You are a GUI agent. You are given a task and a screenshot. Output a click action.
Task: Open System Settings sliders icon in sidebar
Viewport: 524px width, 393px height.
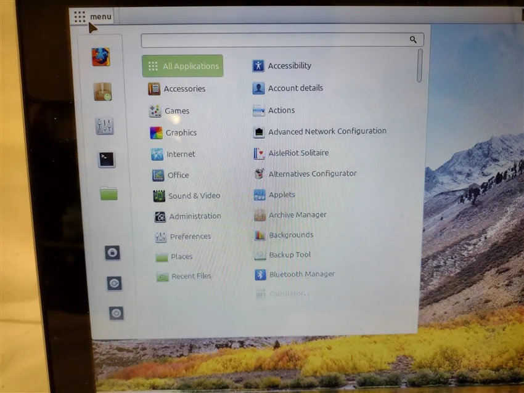point(105,126)
